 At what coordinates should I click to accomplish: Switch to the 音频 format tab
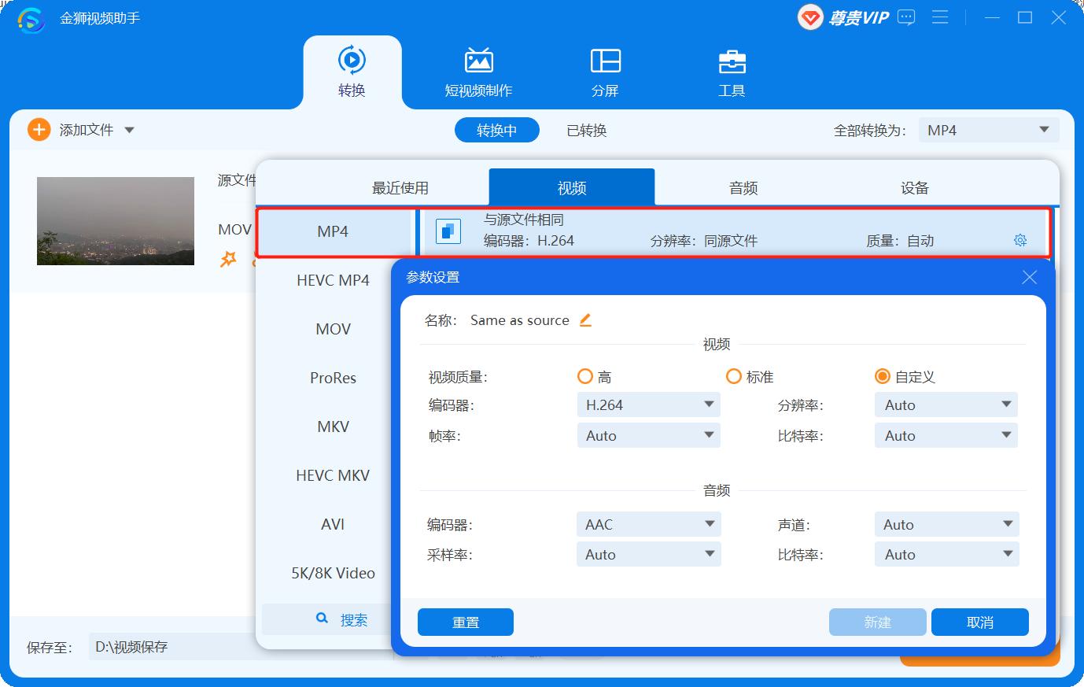[743, 188]
